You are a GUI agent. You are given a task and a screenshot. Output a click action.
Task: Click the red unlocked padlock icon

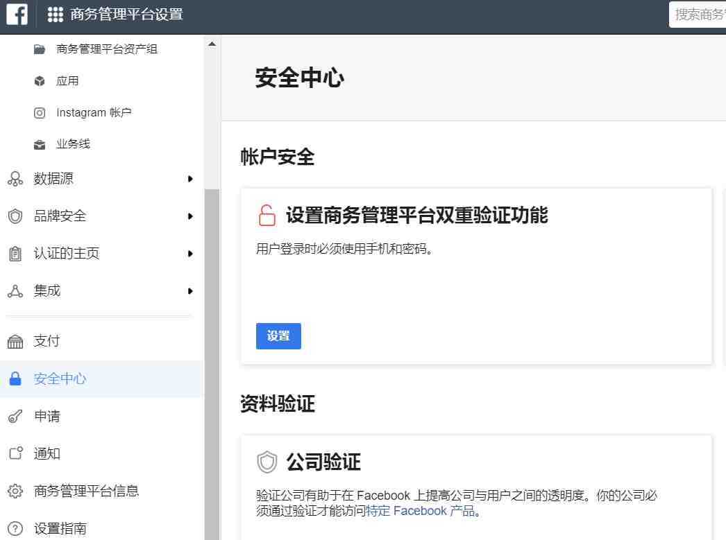[x=267, y=216]
